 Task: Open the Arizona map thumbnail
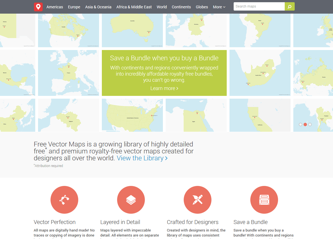click(17, 31)
